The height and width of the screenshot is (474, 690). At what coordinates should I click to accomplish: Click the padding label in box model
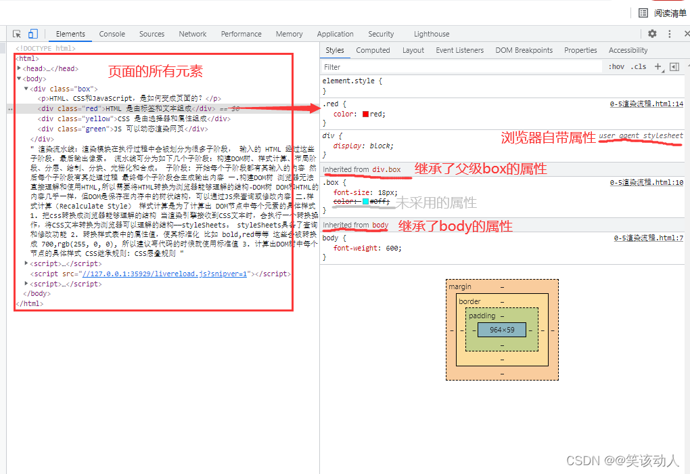[482, 316]
